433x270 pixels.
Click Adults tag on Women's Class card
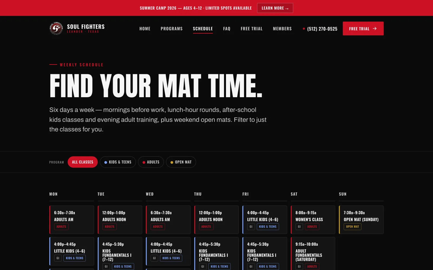point(312,227)
